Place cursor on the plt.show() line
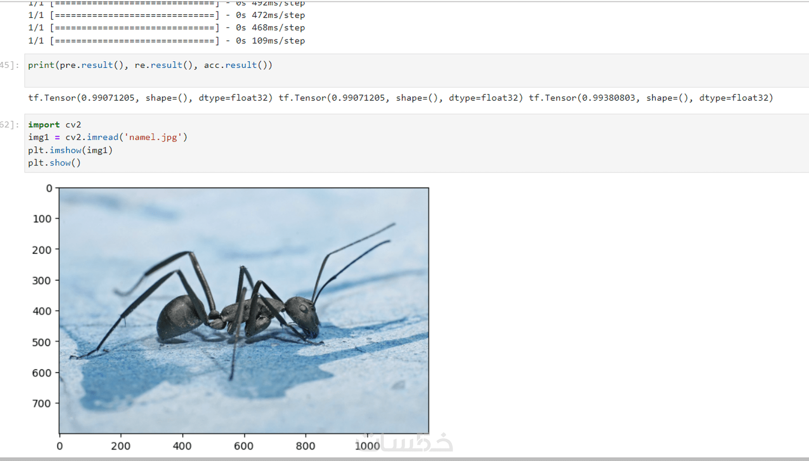 54,163
